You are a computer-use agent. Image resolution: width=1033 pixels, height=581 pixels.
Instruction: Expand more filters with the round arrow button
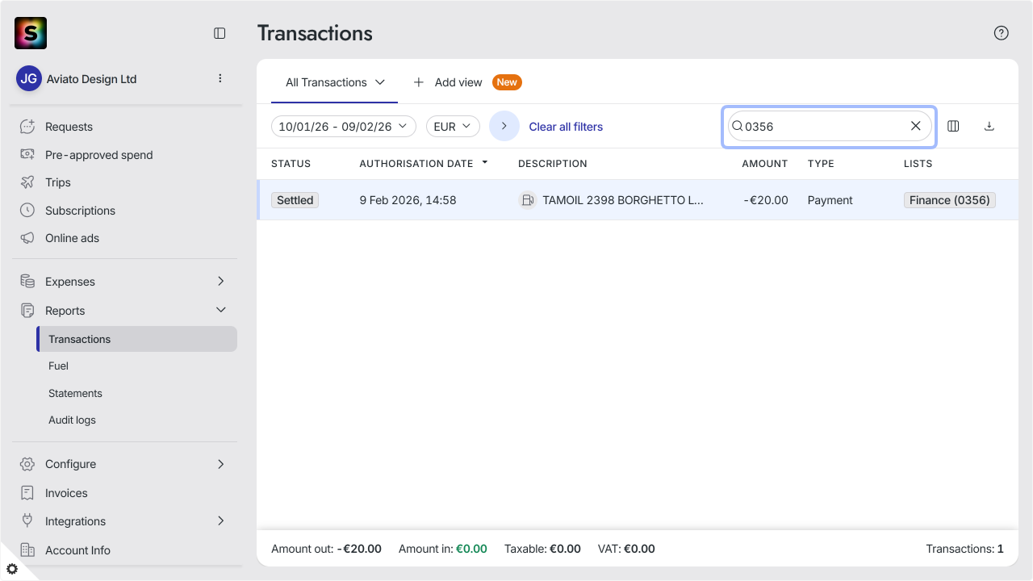point(504,126)
